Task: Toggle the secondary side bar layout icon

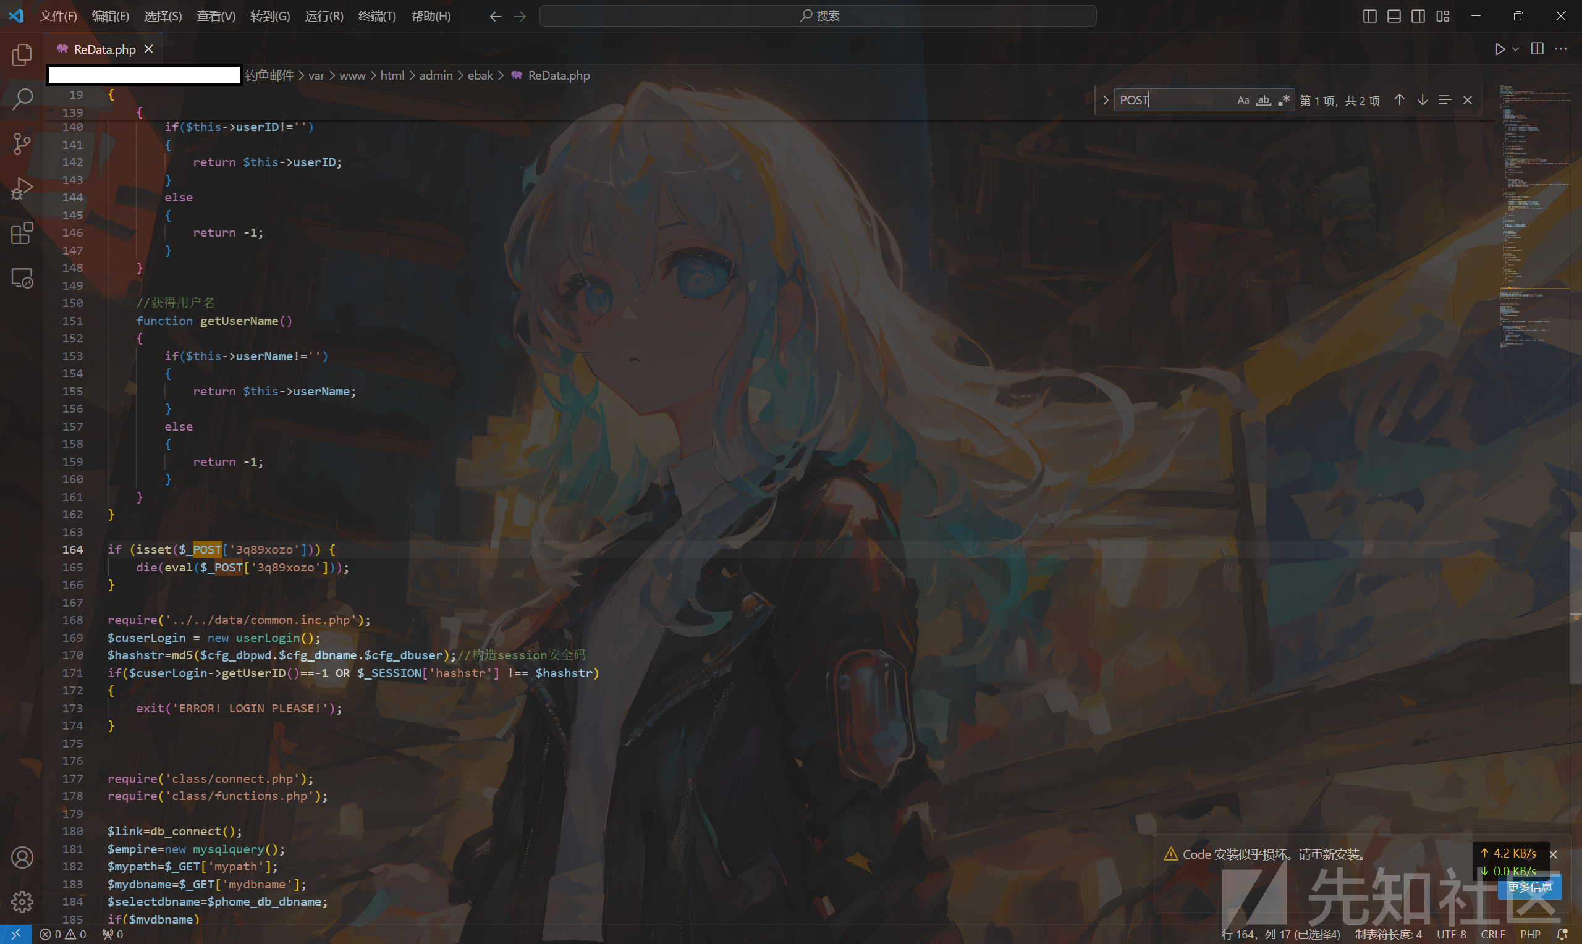Action: point(1418,16)
